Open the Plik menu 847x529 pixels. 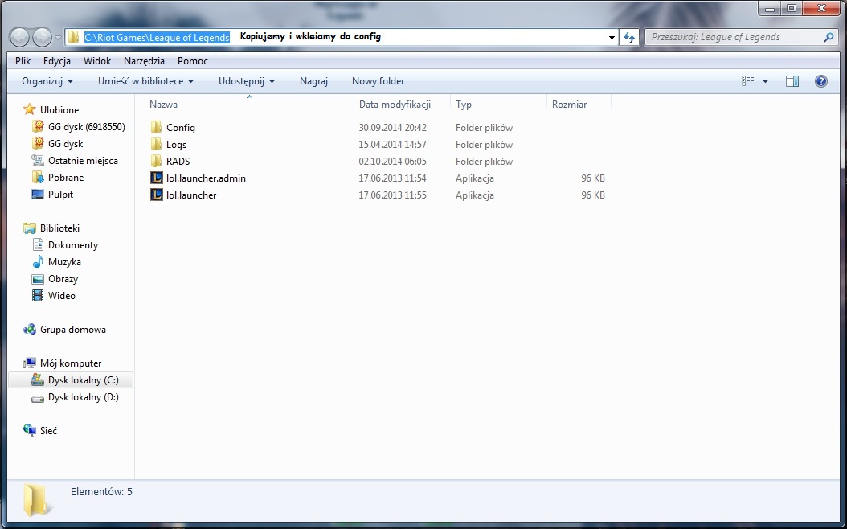click(x=23, y=61)
